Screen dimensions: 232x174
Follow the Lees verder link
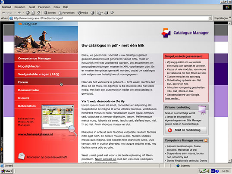172,99
